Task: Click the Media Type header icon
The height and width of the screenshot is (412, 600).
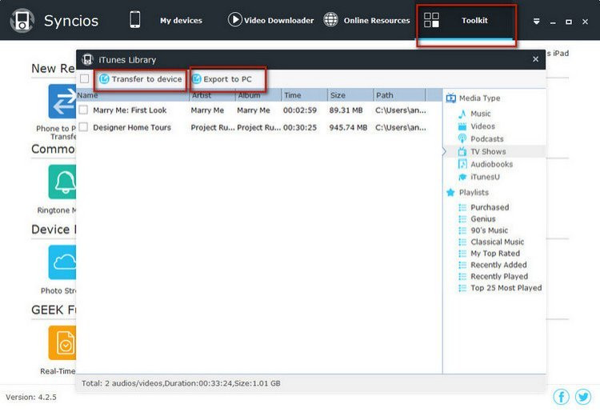Action: click(450, 98)
